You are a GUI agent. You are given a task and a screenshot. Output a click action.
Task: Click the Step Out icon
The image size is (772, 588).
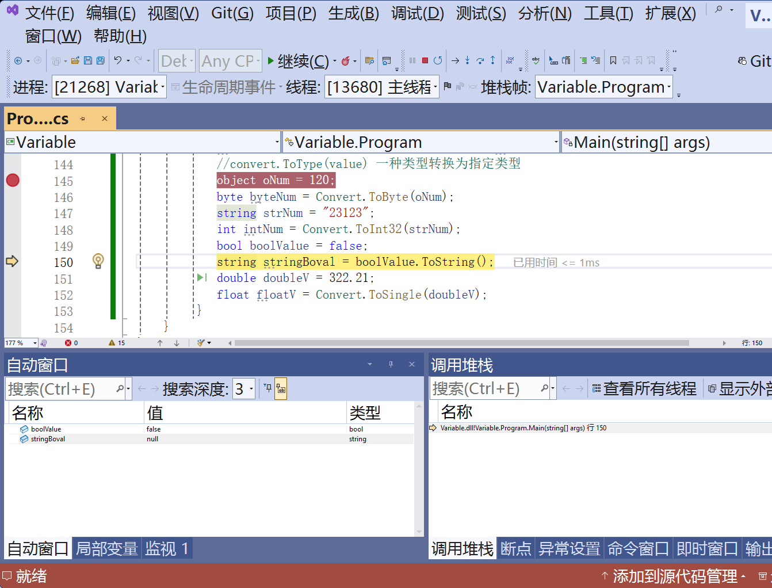coord(492,60)
